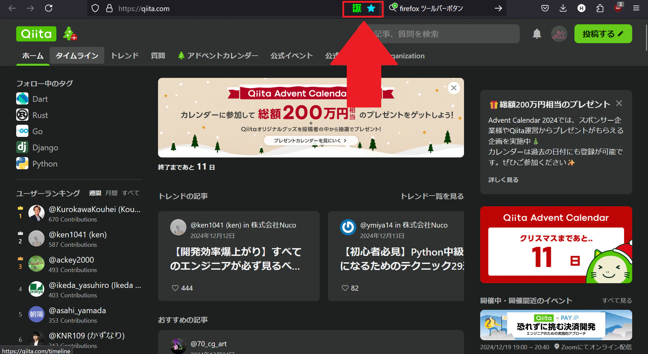Click the go arrow in Firefox search bar

tap(498, 8)
